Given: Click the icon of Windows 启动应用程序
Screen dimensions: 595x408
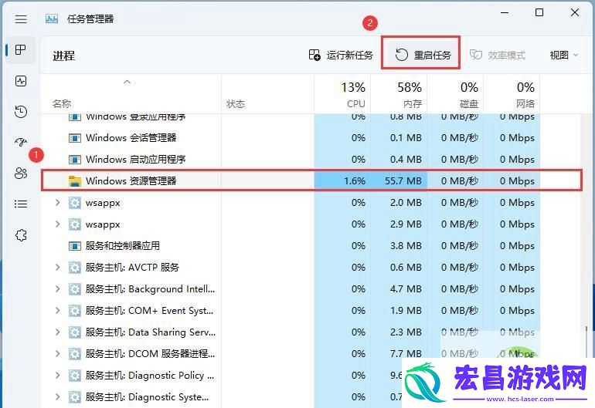Looking at the screenshot, I should coord(75,160).
